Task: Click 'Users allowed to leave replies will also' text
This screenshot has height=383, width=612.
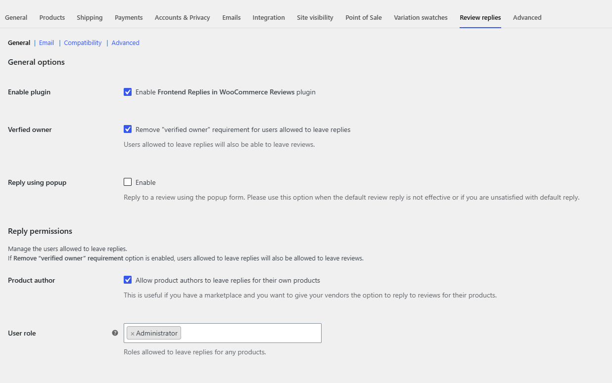Action: click(219, 145)
